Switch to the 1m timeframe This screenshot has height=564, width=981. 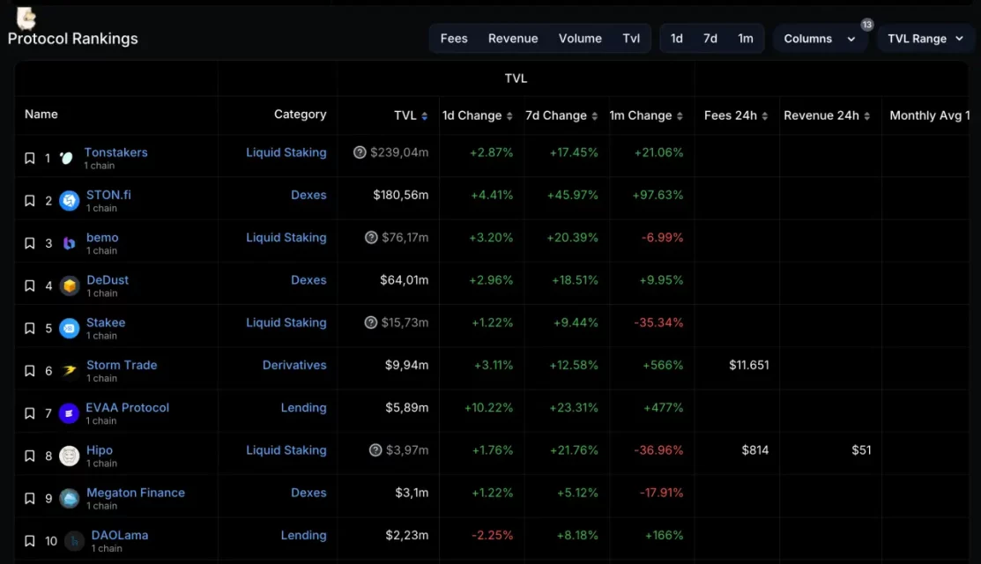click(x=745, y=39)
